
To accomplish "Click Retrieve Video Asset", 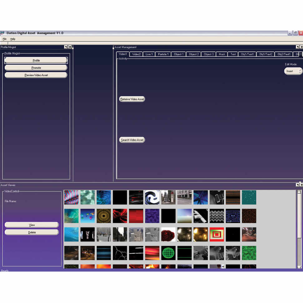I will [132, 99].
